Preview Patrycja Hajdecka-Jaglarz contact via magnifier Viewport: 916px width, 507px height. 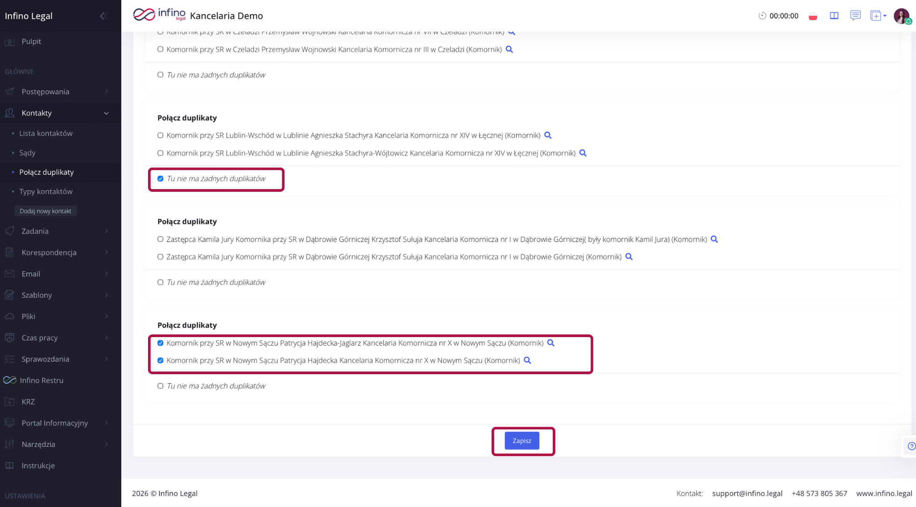pyautogui.click(x=551, y=343)
